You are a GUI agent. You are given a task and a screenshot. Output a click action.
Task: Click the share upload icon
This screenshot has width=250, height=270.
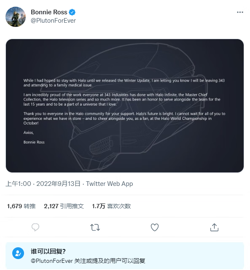pyautogui.click(x=214, y=227)
